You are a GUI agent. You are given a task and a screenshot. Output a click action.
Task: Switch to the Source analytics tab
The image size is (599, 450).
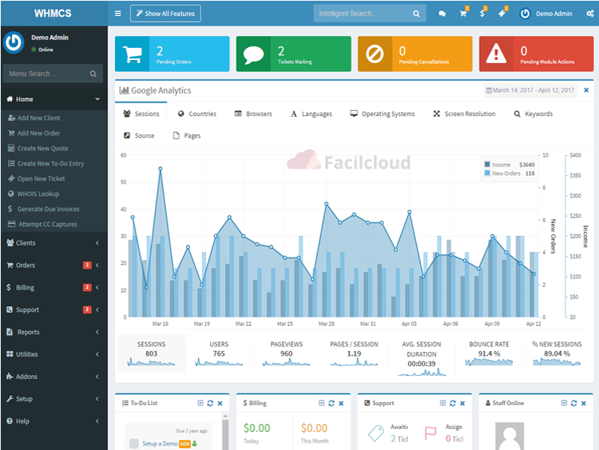tap(139, 136)
